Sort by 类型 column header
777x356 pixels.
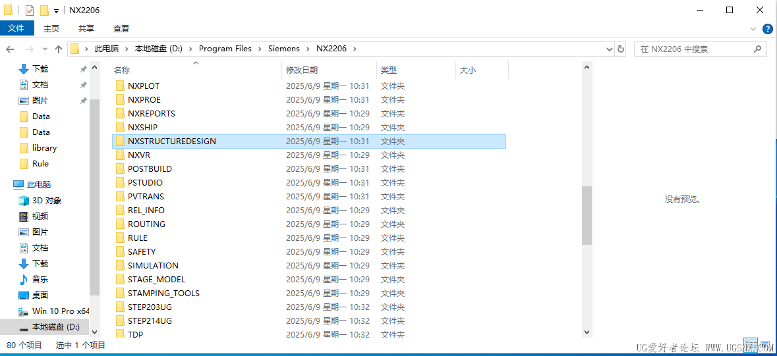[389, 70]
